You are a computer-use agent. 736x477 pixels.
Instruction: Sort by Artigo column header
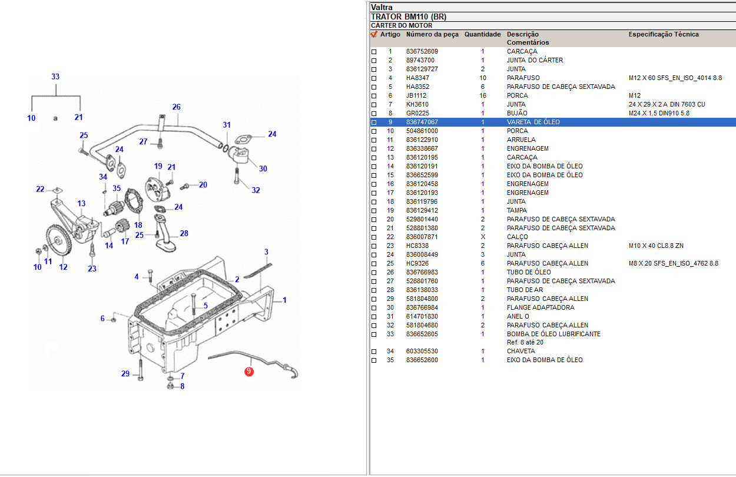pos(390,34)
